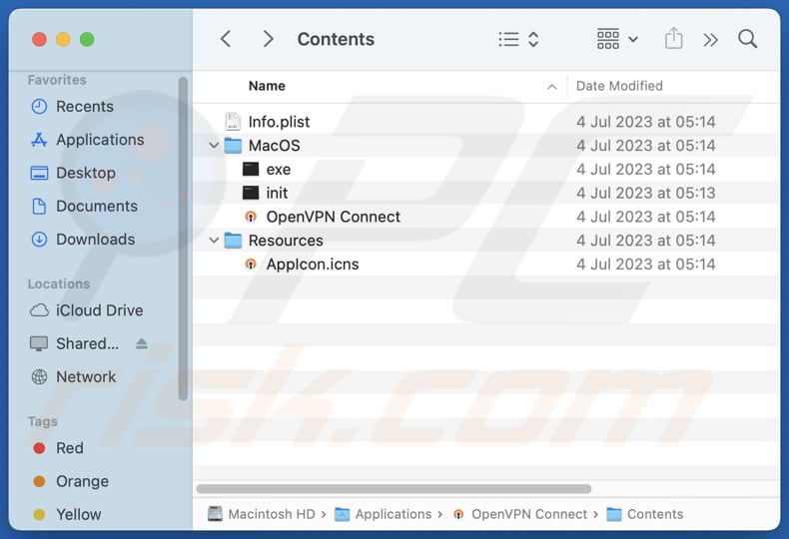
Task: Click the Shared… display icon
Action: [x=39, y=344]
